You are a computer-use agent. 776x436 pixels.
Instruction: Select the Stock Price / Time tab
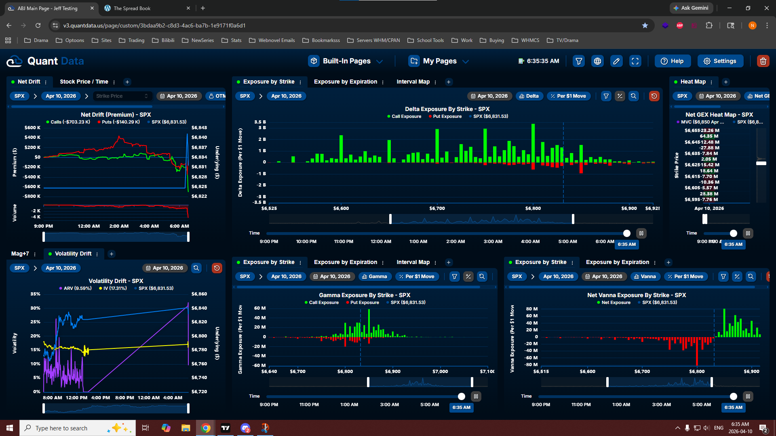point(84,82)
